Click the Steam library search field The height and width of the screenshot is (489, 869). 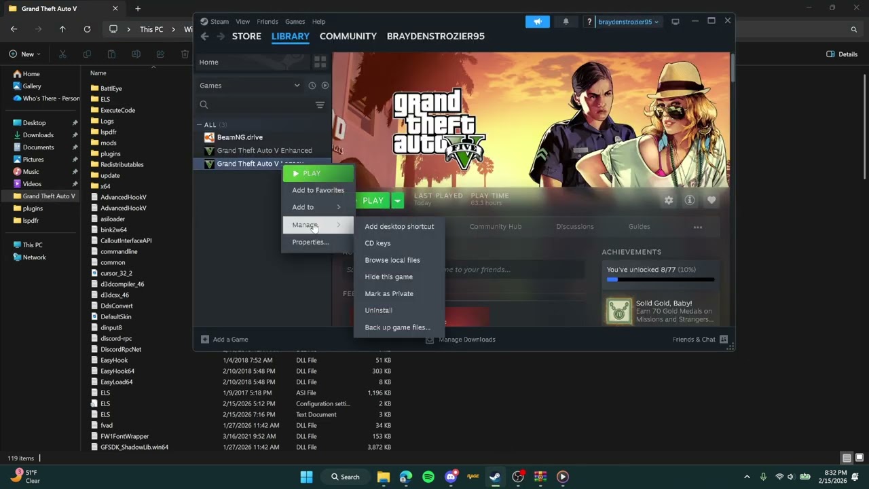point(255,105)
